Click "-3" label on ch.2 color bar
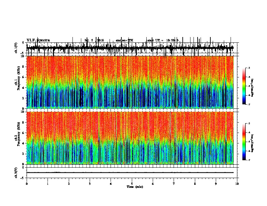Image resolution: width=267 pixels, height=206 pixels. (x=249, y=124)
